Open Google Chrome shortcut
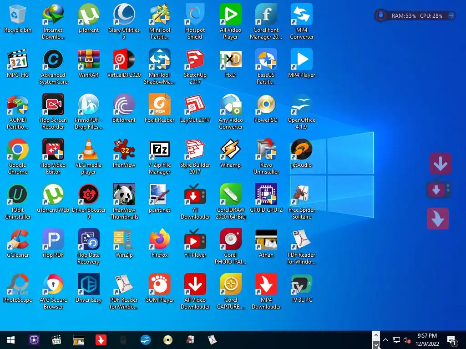Image resolution: width=466 pixels, height=349 pixels. pyautogui.click(x=18, y=157)
